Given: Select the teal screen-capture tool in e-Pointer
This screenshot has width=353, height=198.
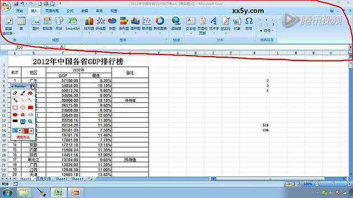Looking at the screenshot, I should click(23, 122).
